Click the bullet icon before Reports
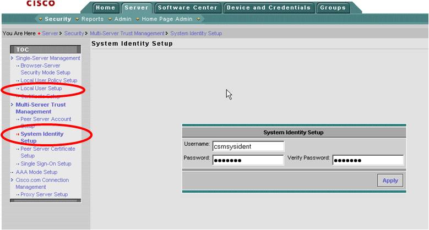Viewport: 429px width, 230px height. pyautogui.click(x=77, y=19)
